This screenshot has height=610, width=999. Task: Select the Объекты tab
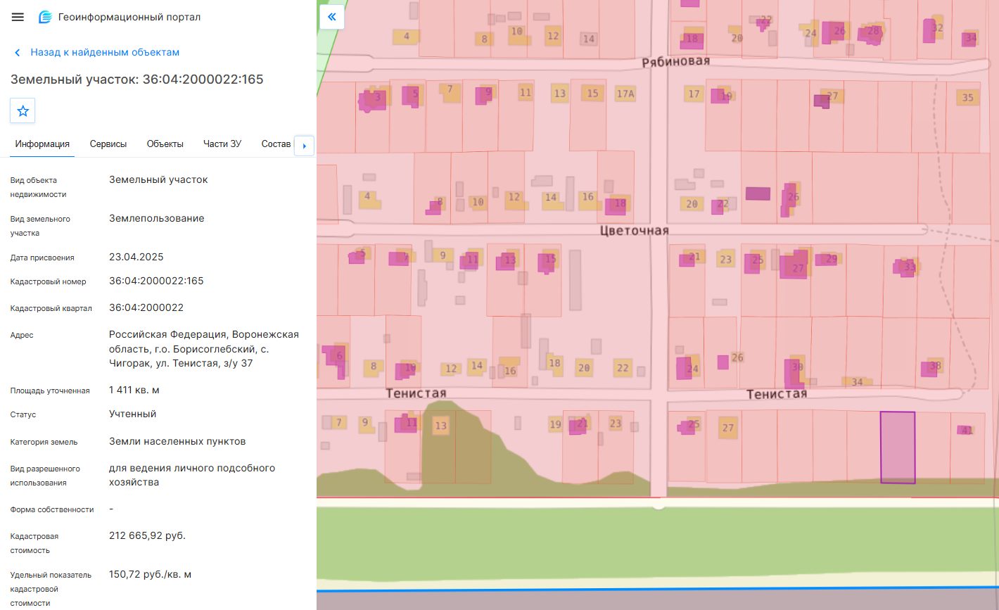[165, 144]
